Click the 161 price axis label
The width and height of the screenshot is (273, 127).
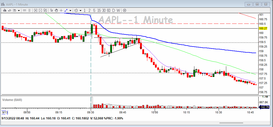click(261, 15)
